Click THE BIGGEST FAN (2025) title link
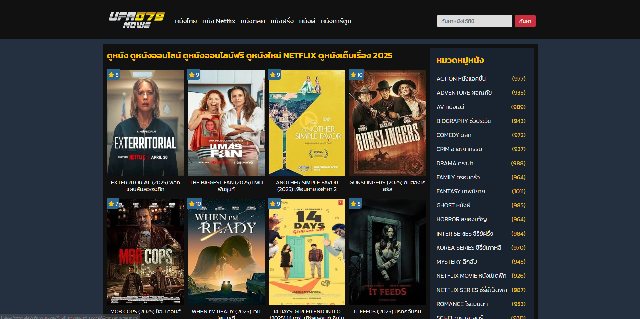Image resolution: width=640 pixels, height=319 pixels. click(226, 186)
